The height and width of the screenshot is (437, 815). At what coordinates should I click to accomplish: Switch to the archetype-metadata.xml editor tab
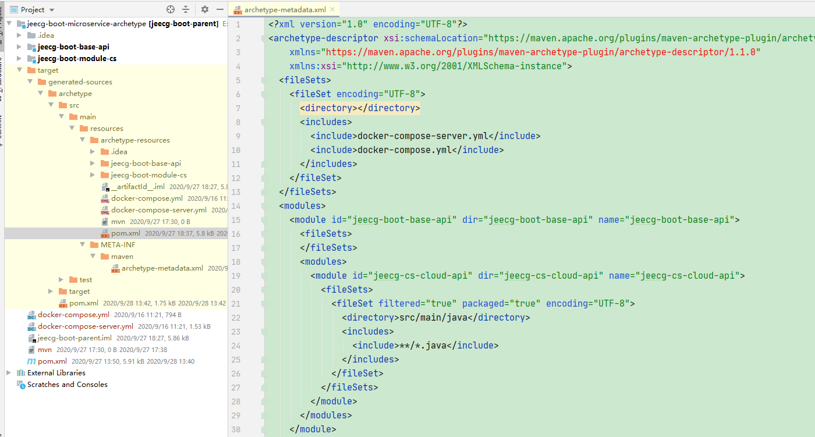click(285, 10)
